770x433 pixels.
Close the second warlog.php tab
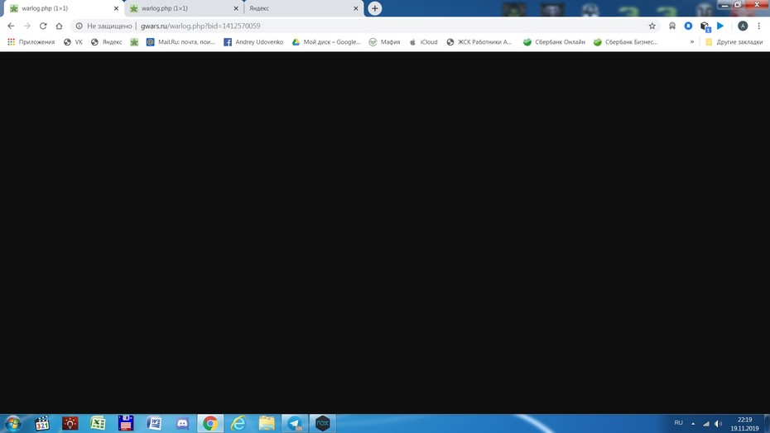[236, 8]
